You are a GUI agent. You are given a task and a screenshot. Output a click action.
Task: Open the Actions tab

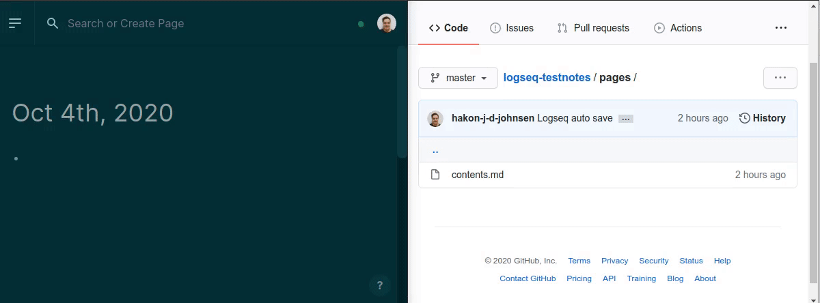[x=678, y=28]
